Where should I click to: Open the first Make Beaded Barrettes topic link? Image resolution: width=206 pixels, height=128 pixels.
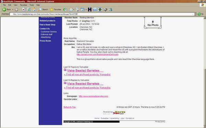point(85,71)
